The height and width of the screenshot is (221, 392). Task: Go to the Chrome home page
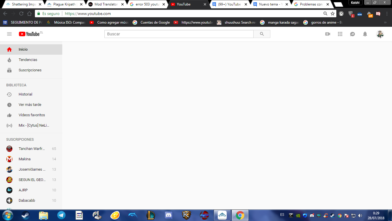[29, 14]
